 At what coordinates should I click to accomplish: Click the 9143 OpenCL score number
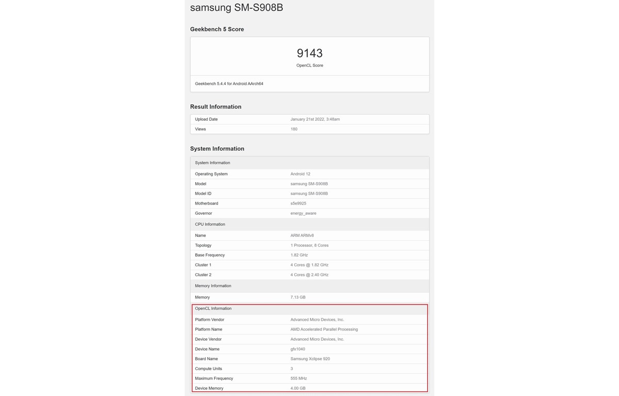click(309, 53)
